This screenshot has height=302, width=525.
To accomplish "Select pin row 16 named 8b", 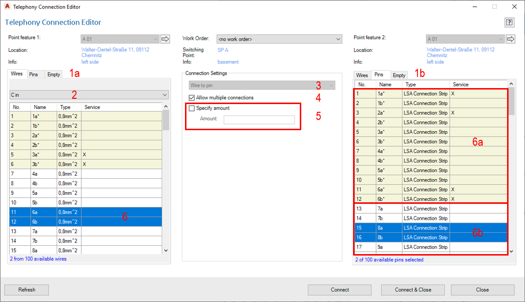I will (x=431, y=238).
